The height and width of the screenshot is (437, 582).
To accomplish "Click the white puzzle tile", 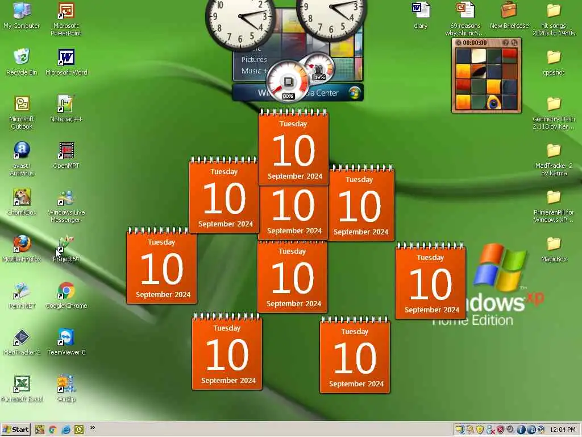I will coord(479,56).
